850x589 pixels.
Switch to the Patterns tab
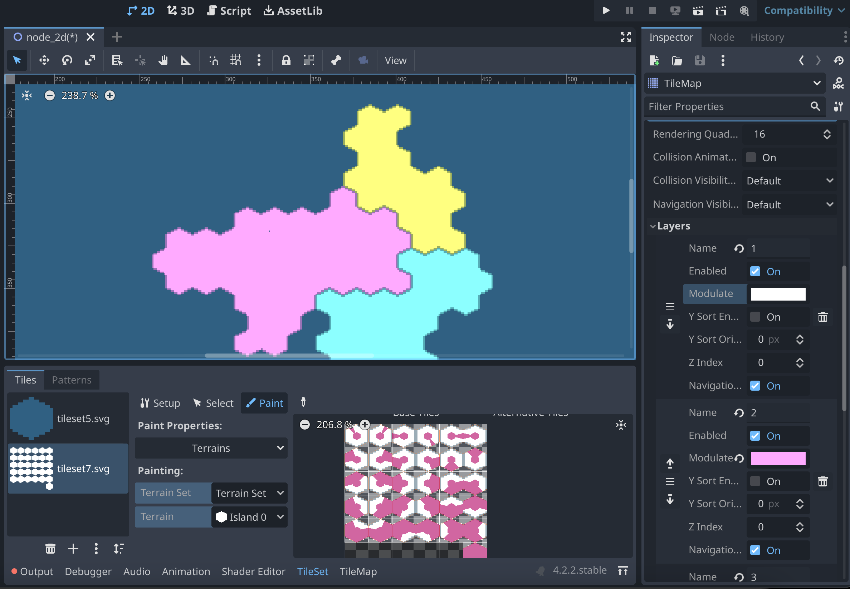coord(72,380)
